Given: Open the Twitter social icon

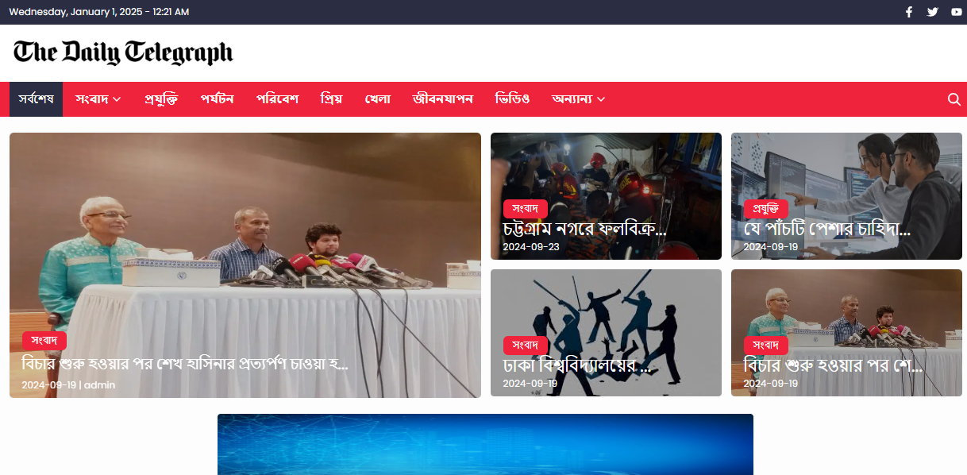Looking at the screenshot, I should (932, 12).
